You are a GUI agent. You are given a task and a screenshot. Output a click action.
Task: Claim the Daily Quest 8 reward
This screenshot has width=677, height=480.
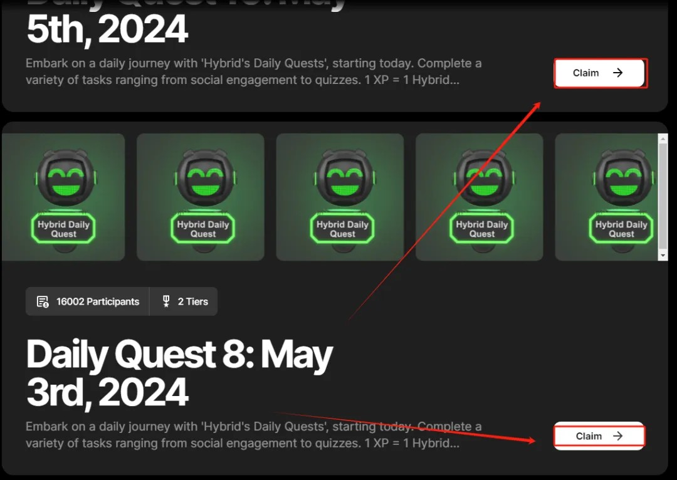599,436
